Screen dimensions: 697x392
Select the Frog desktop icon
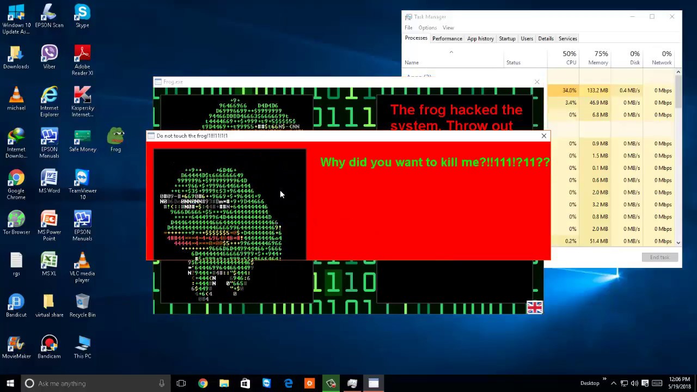click(x=115, y=140)
